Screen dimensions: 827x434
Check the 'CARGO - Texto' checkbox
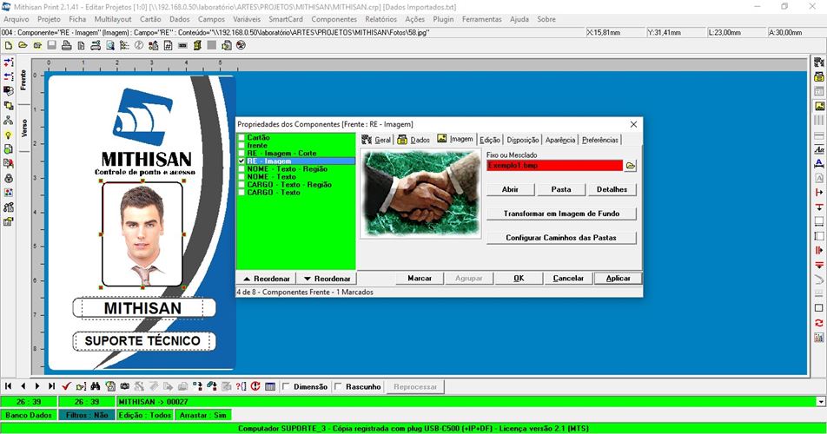(241, 193)
